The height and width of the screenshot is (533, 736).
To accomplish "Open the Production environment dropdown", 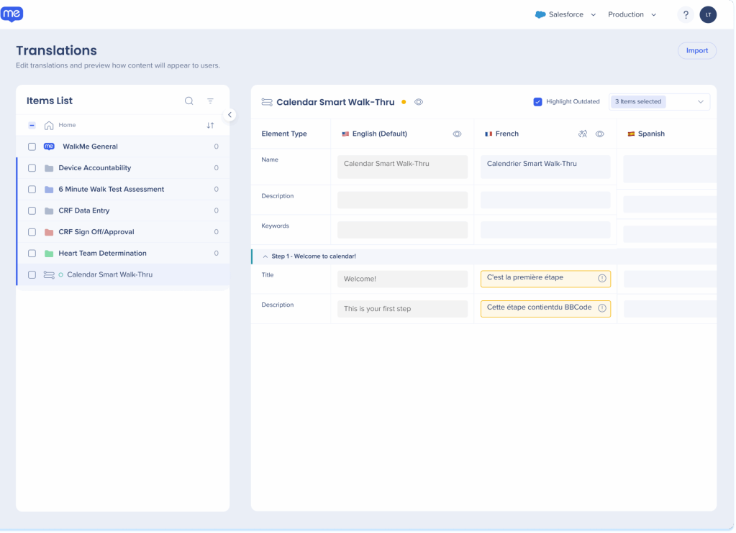I will [632, 15].
